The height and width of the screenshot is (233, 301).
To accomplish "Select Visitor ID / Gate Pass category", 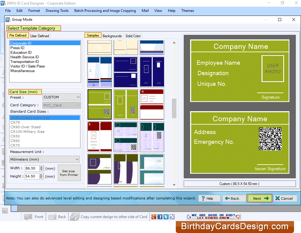I will (45, 66).
